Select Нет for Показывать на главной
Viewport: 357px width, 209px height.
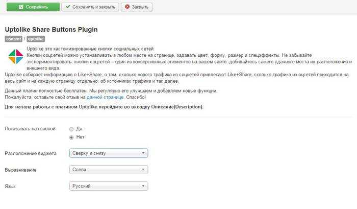[x=71, y=137]
